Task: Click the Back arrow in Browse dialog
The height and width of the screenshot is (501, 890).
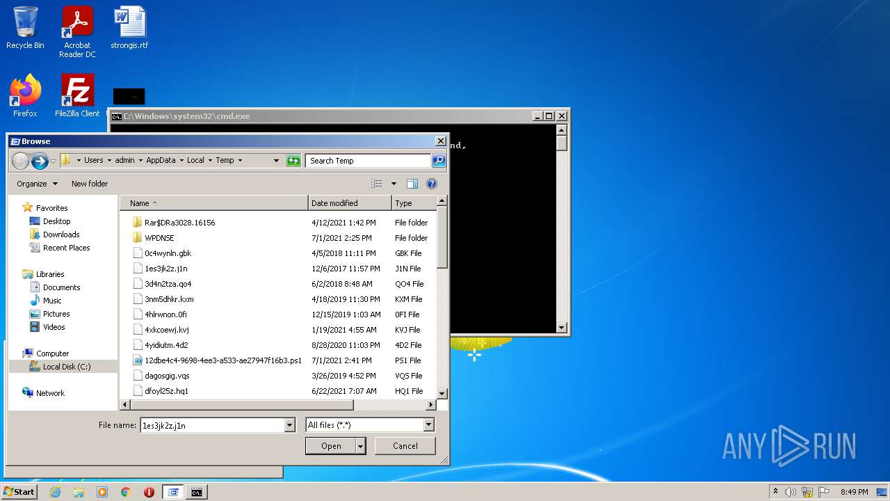Action: coord(21,161)
